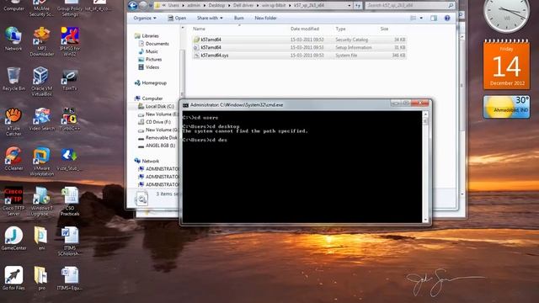This screenshot has width=539, height=303.
Task: Open the aTube Catcher shortcut
Action: tap(13, 121)
